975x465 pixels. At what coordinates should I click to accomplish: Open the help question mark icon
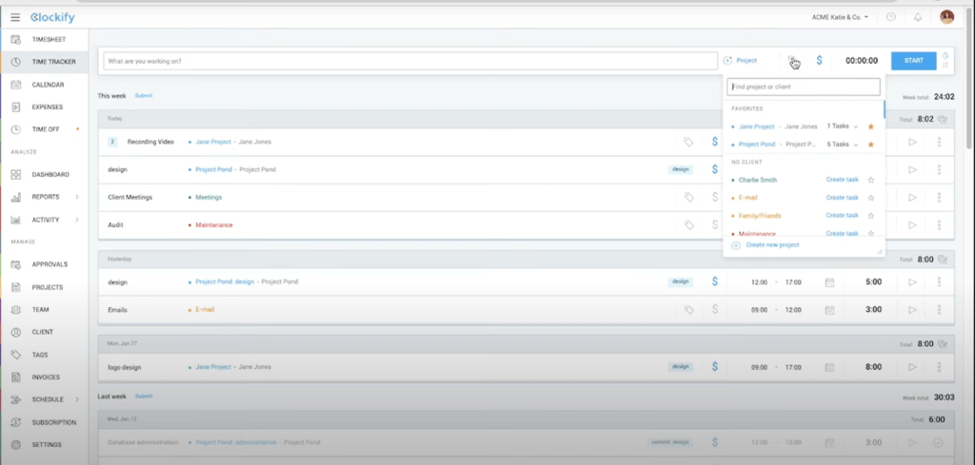tap(891, 17)
